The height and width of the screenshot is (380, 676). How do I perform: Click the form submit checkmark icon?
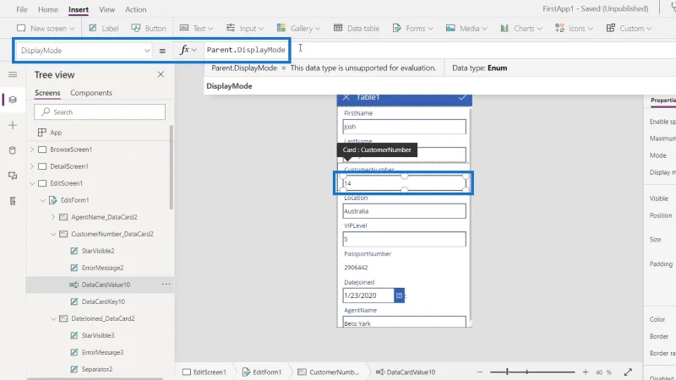click(462, 97)
